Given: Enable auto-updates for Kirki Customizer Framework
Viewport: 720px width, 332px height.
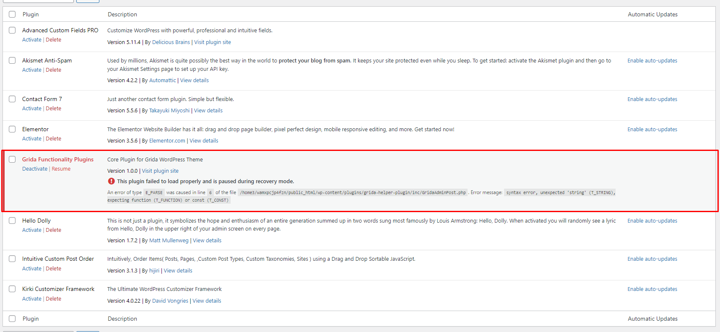Looking at the screenshot, I should coord(652,289).
